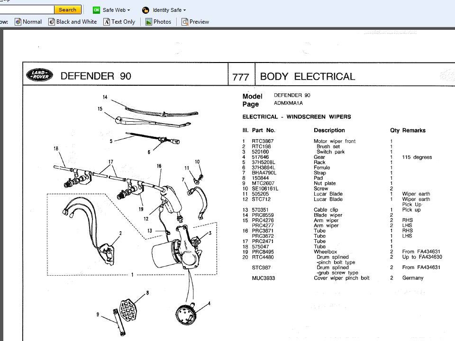Viewport: 455px width, 341px height.
Task: Click the Cover wiper pinch bolt description
Action: [342, 278]
